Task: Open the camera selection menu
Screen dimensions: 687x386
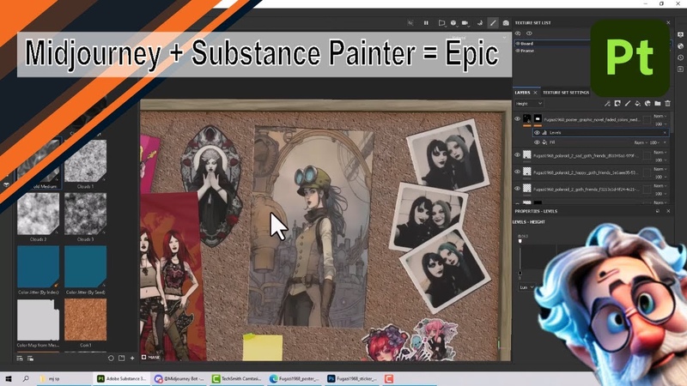Action: pos(465,23)
